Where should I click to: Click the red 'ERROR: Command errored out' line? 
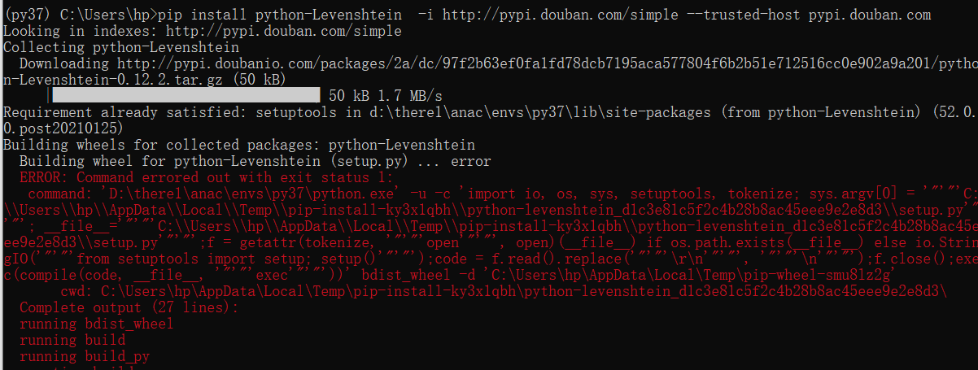(207, 177)
